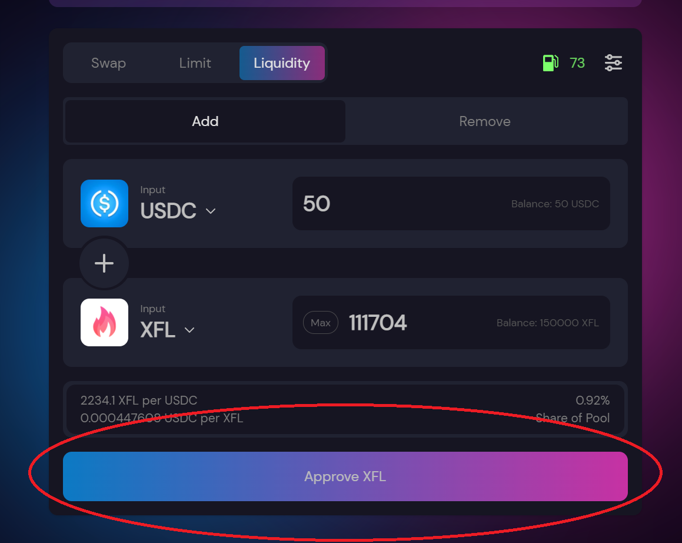
Task: Click the Balance: 150000 XFL text
Action: tap(548, 323)
